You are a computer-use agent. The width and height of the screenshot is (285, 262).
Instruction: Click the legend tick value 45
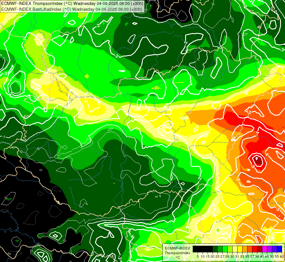tap(267, 256)
